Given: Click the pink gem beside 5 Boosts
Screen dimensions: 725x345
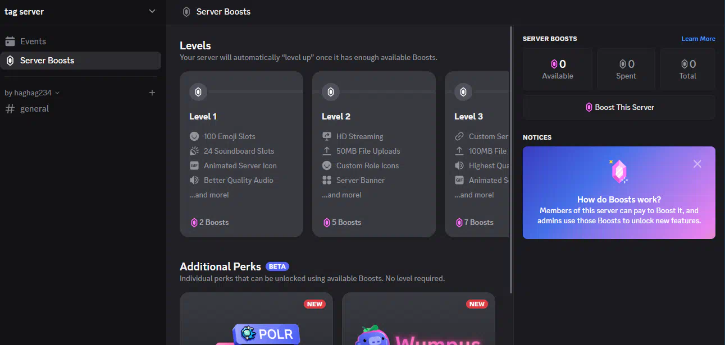Looking at the screenshot, I should [x=327, y=223].
